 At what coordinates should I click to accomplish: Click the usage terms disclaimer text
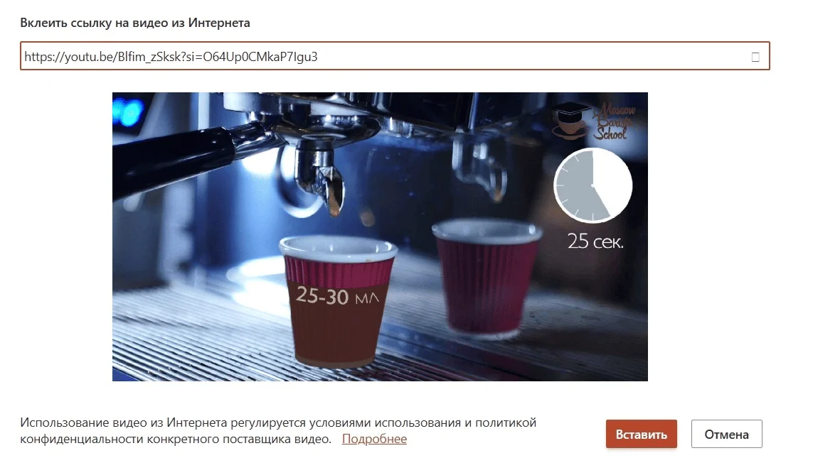[x=278, y=430]
